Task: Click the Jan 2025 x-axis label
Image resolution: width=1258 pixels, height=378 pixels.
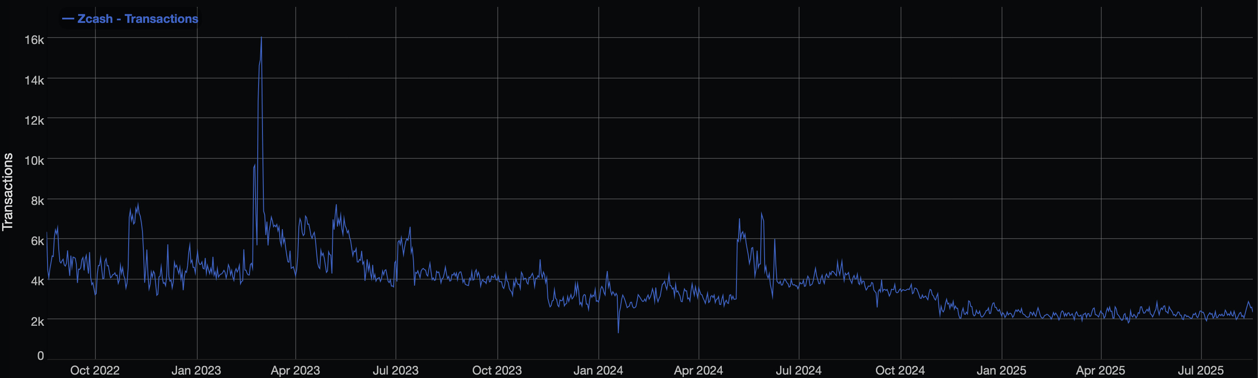Action: coord(1001,370)
